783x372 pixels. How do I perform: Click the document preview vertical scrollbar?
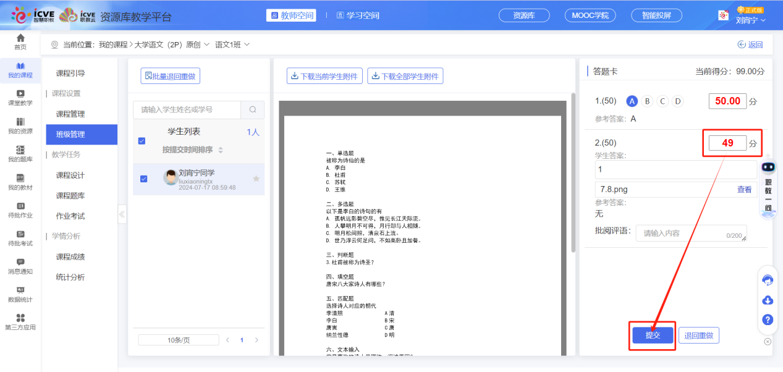click(x=573, y=179)
